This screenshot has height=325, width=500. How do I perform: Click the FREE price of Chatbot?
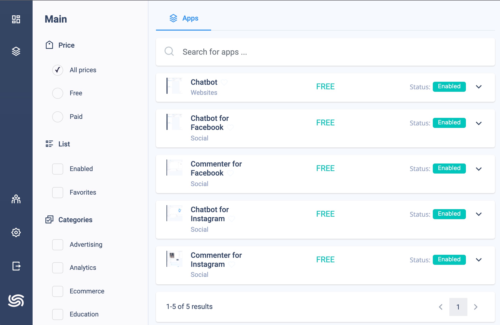[325, 87]
